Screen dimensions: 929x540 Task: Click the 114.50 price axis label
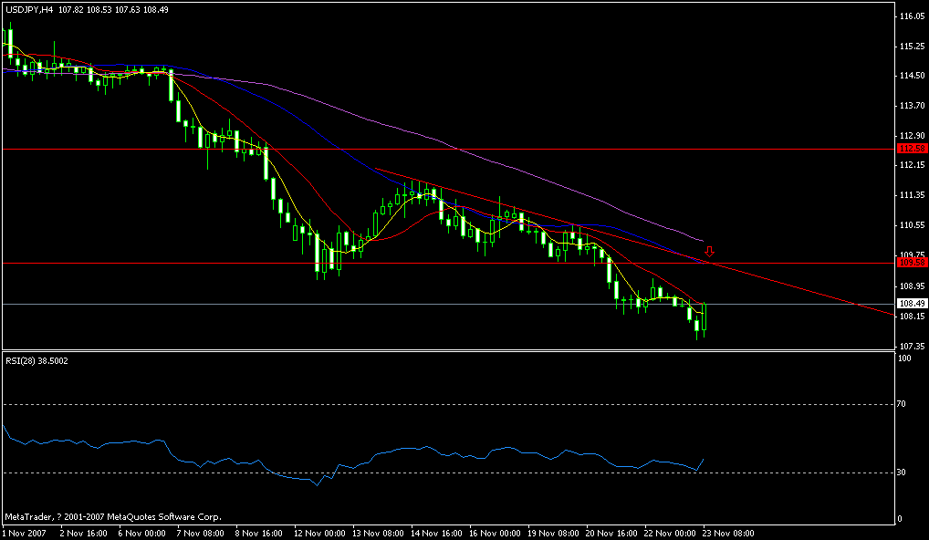(x=912, y=76)
